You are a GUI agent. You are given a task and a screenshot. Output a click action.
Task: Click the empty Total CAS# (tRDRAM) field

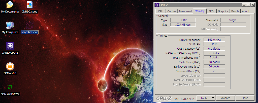click(214, 80)
